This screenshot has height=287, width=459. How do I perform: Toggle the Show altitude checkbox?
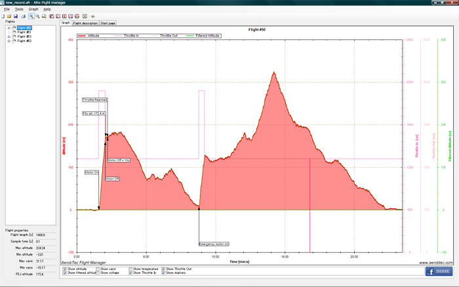click(x=65, y=269)
